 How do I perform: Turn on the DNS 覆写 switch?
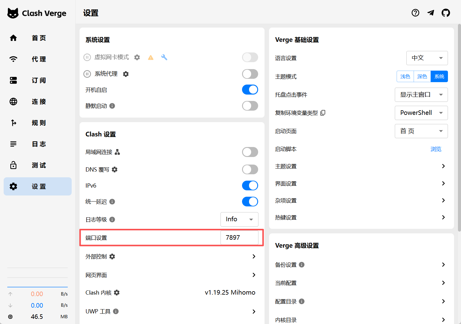point(250,169)
